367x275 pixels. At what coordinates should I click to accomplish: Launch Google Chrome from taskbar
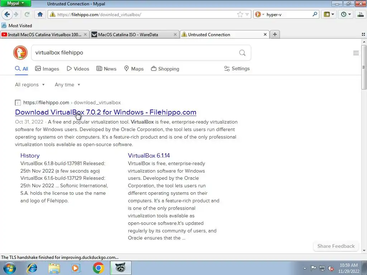click(x=98, y=268)
